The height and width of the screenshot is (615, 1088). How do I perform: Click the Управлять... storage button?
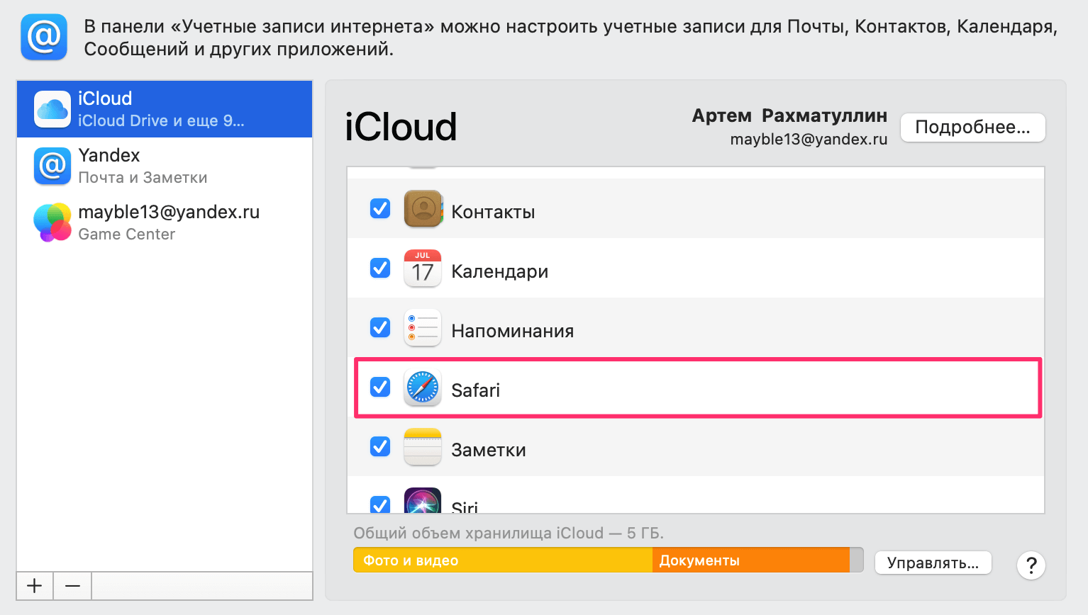(933, 563)
